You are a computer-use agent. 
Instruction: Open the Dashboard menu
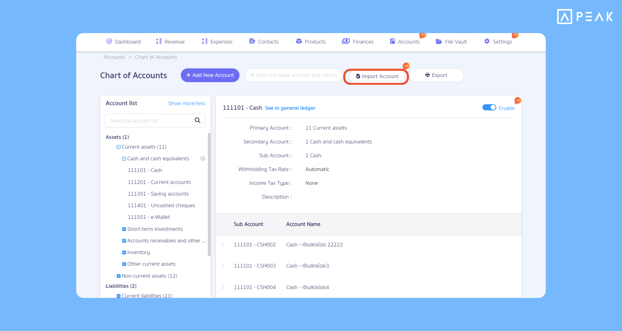click(x=123, y=42)
